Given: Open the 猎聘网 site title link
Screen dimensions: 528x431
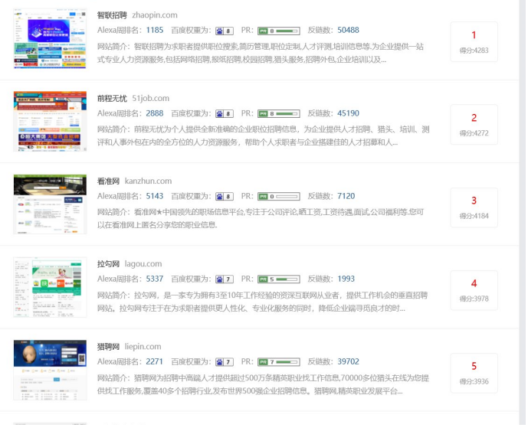Looking at the screenshot, I should pos(108,347).
